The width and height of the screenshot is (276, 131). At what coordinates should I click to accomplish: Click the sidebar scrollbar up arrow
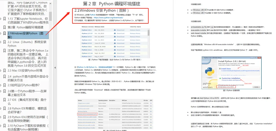pos(50,4)
